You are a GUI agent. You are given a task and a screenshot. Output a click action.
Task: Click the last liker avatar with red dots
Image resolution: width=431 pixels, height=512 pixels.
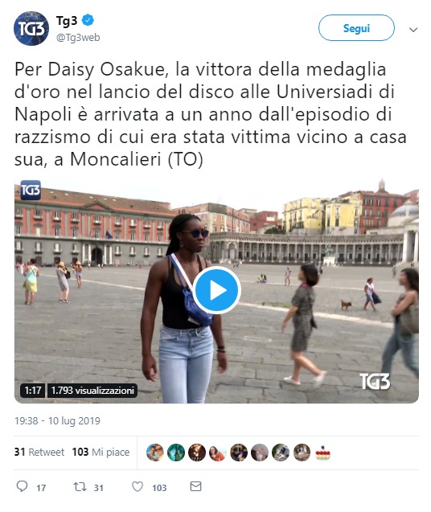[322, 453]
